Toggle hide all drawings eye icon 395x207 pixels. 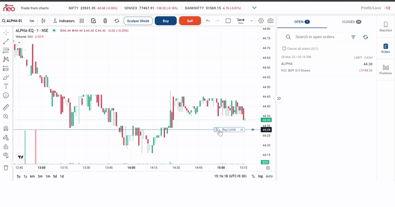pos(6,155)
